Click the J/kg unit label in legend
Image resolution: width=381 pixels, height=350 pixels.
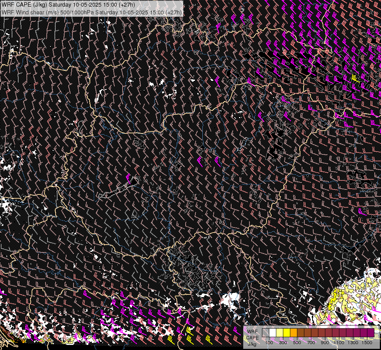tap(252, 345)
